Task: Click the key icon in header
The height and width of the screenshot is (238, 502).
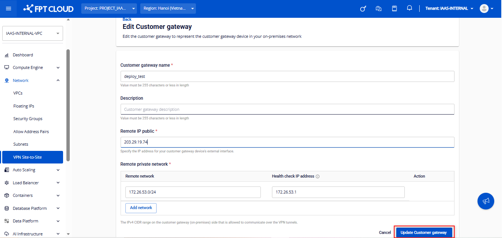Action: coord(363,9)
